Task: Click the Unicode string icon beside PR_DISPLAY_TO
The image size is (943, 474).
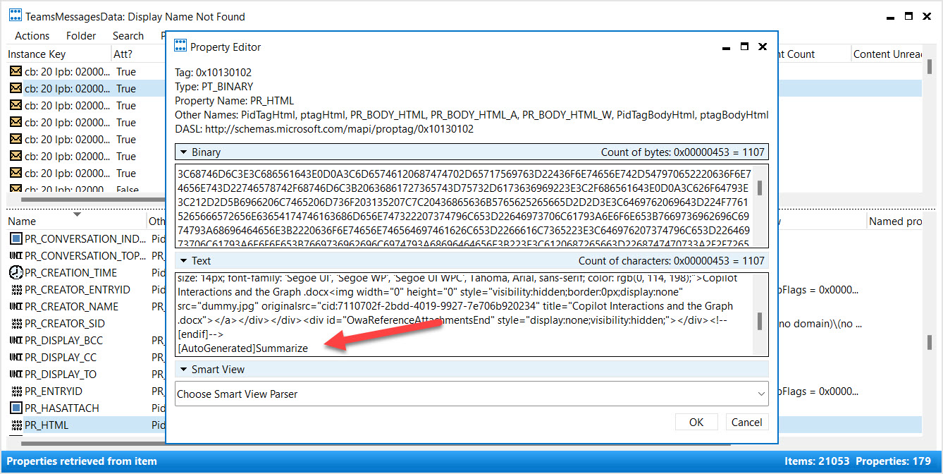Action: click(x=16, y=374)
